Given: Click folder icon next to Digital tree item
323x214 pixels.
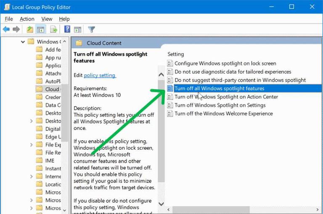Looking at the screenshot, I should click(x=39, y=129).
